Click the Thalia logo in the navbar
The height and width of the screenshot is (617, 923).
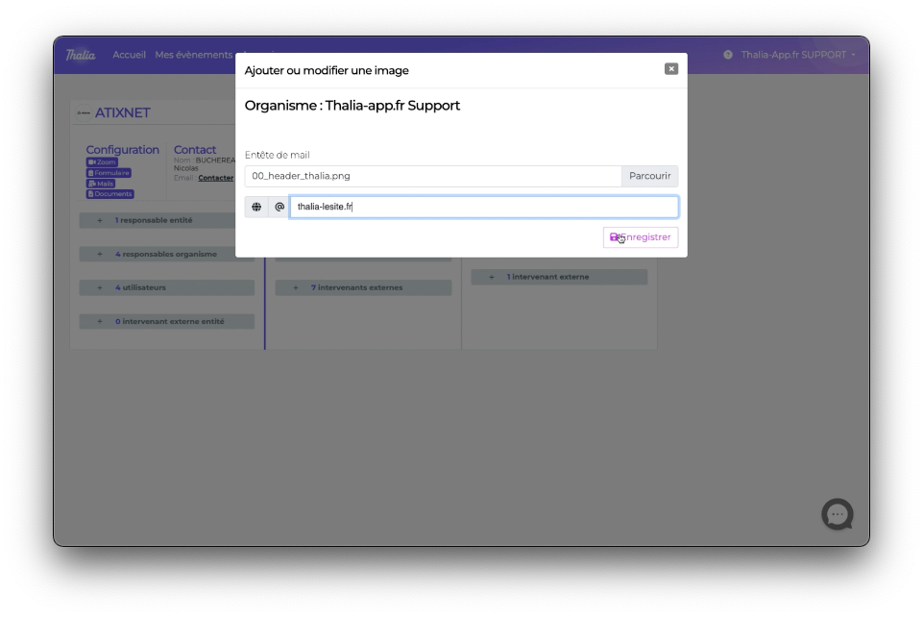click(81, 55)
